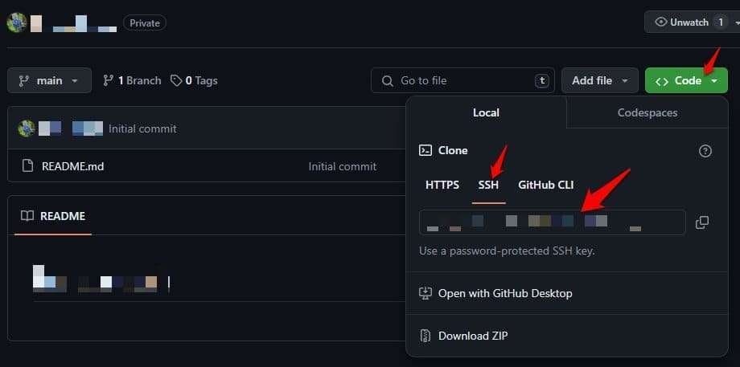Click the terminal icon beside Clone

point(425,150)
